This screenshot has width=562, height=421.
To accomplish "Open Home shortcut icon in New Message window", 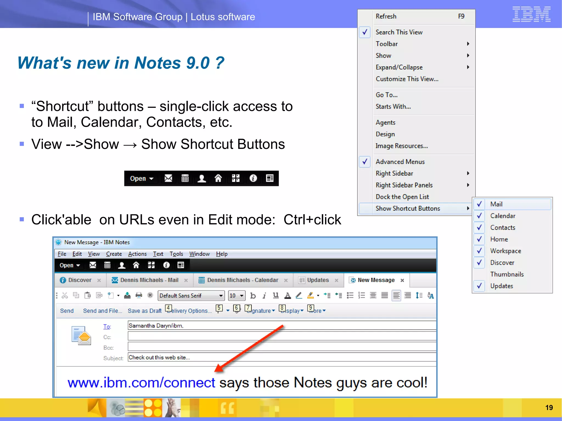I will (x=136, y=265).
